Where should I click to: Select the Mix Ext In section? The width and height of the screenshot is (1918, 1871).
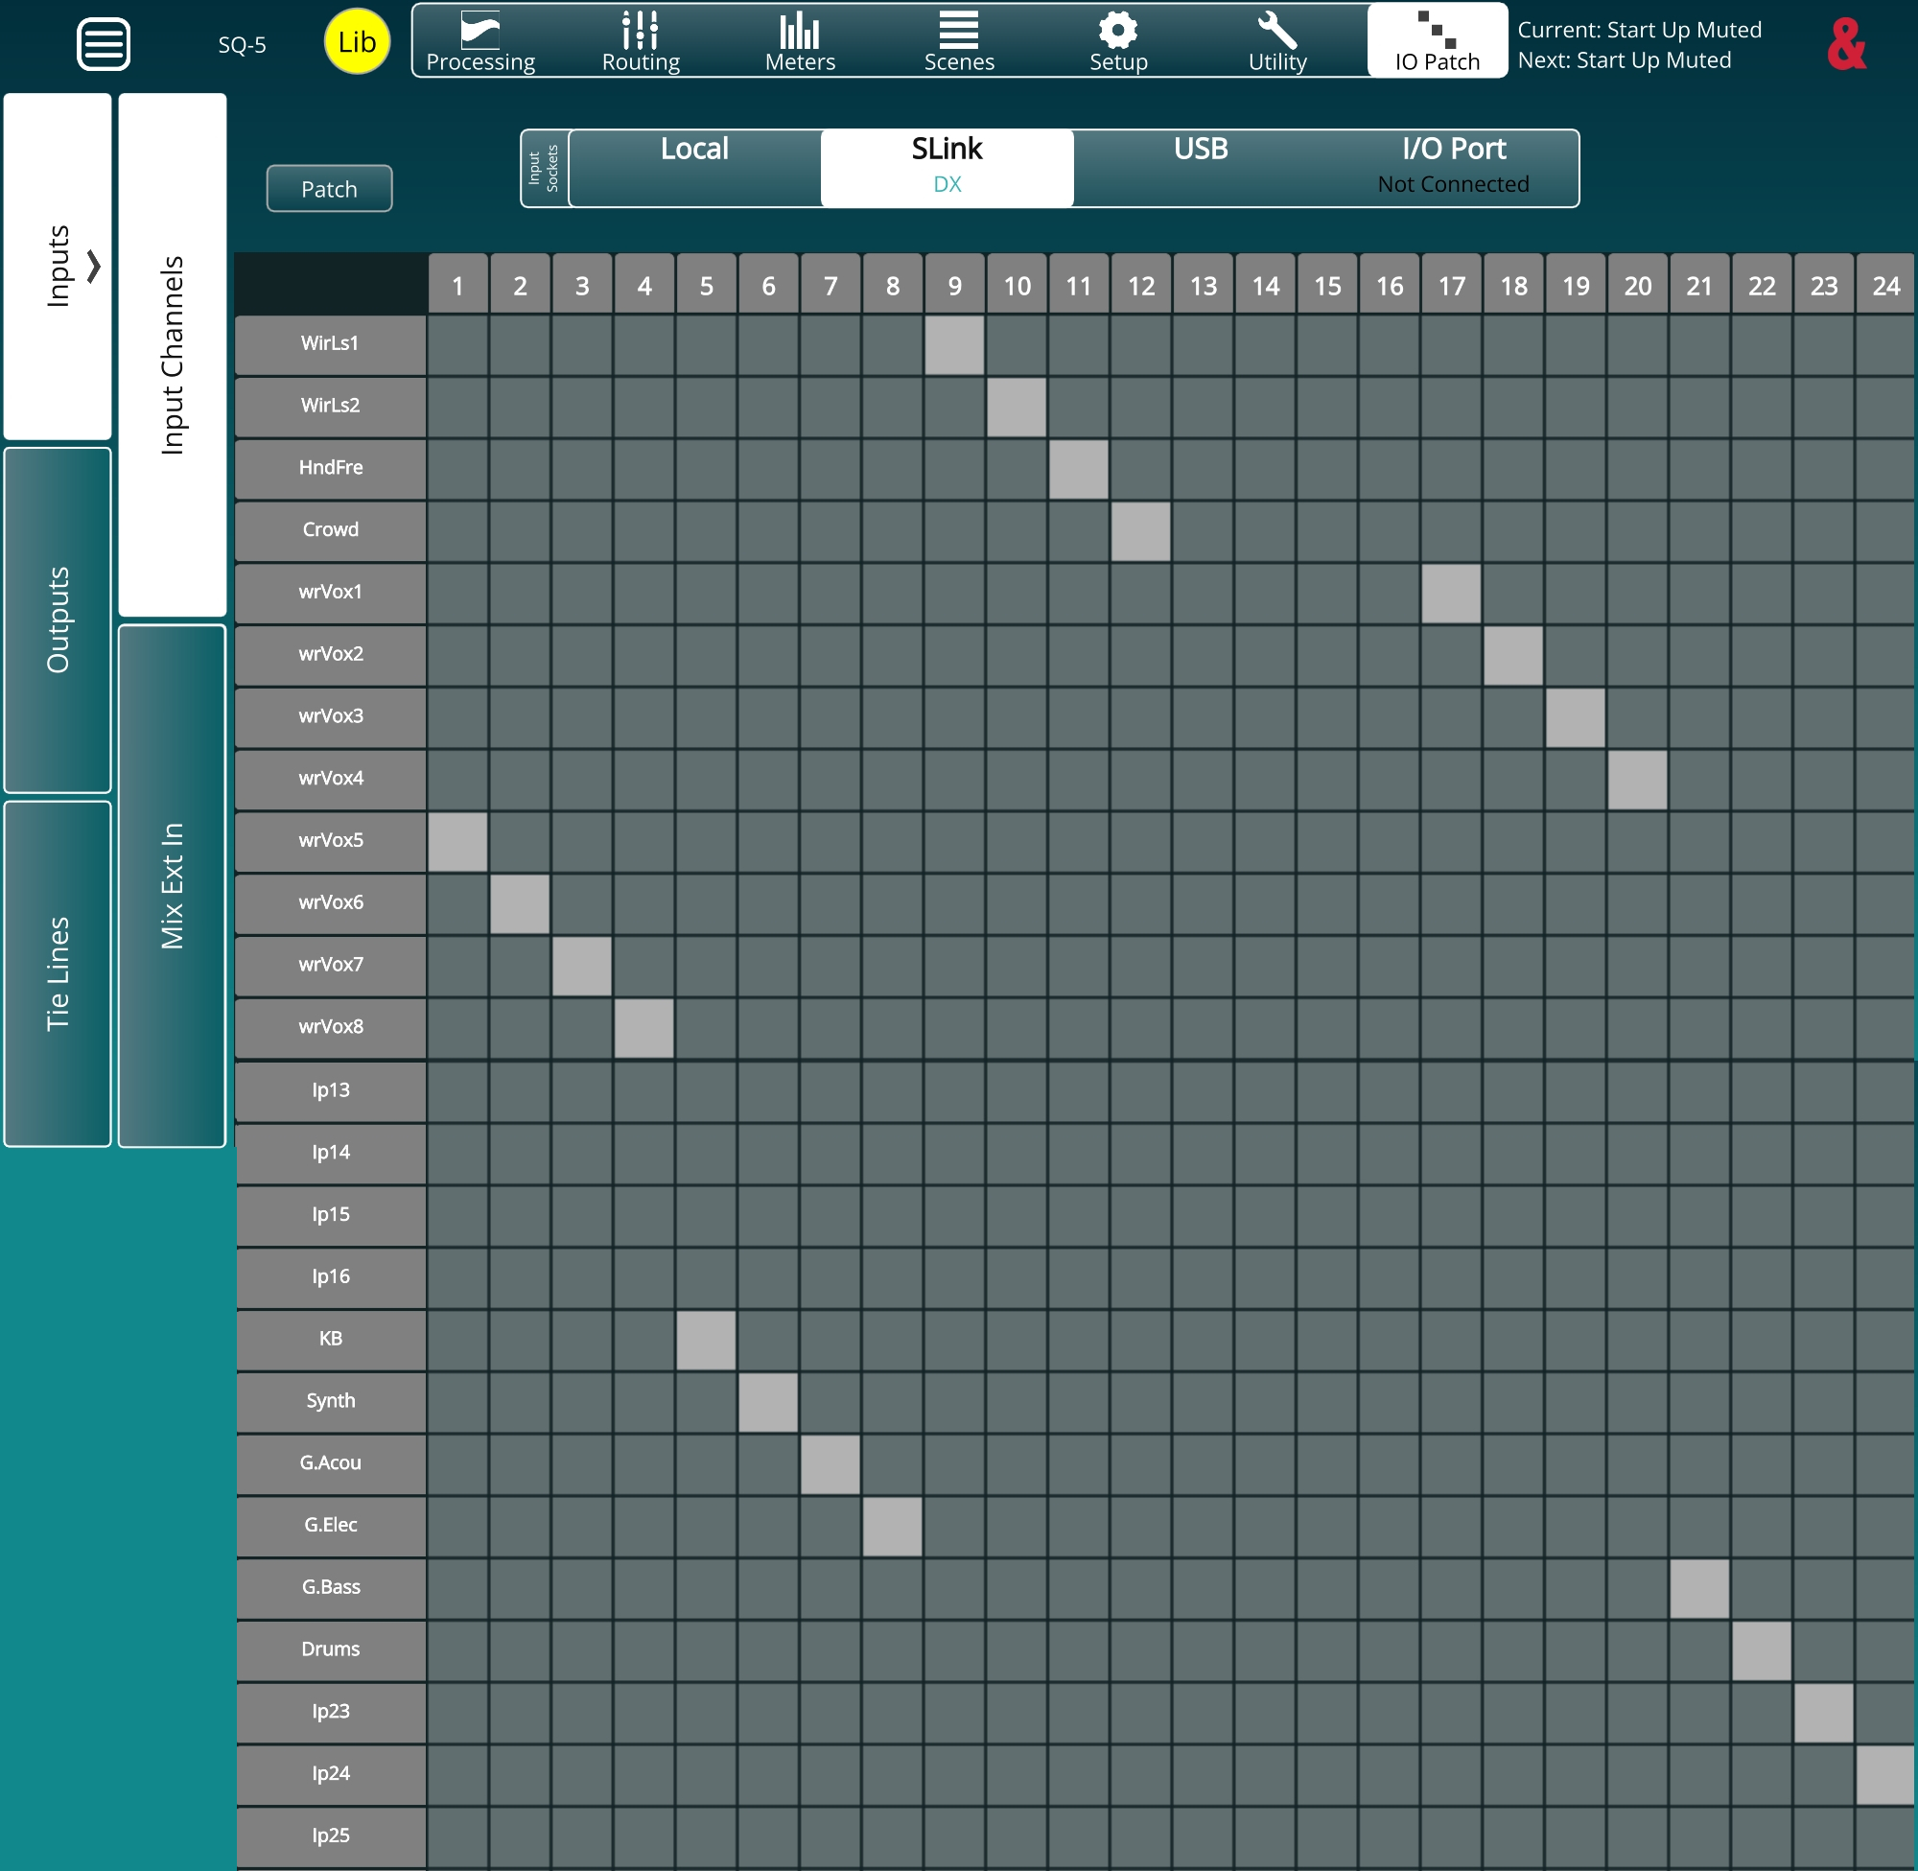pos(172,885)
